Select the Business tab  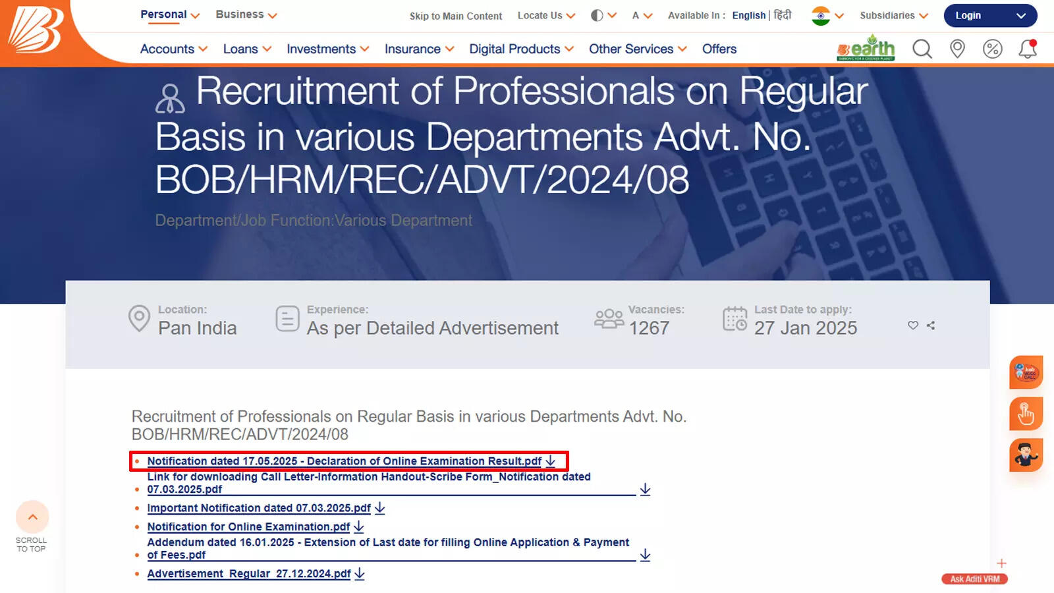tap(246, 14)
